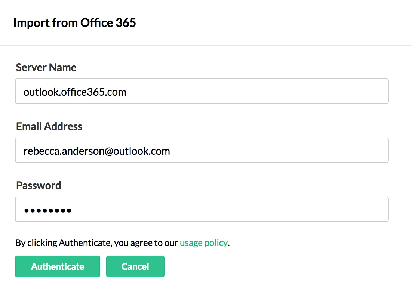Viewport: 412px width, 293px height.
Task: Click the Server Name label
Action: coord(46,68)
